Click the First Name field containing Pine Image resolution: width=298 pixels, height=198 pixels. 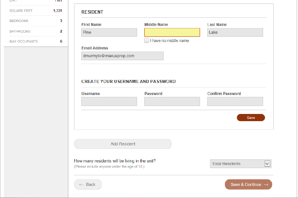coord(109,33)
